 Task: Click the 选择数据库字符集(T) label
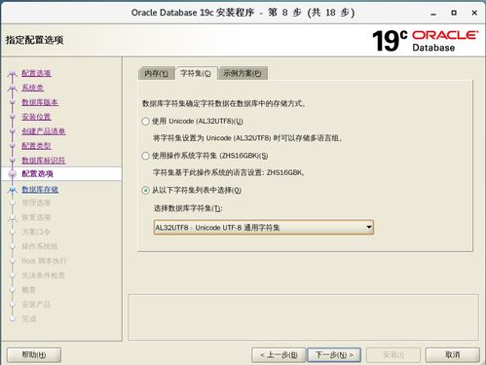[188, 208]
